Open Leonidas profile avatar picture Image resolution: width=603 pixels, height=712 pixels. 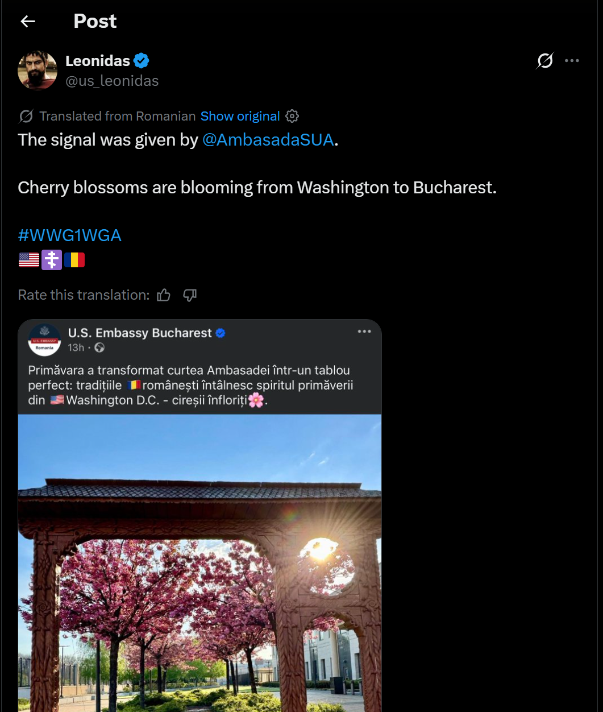(x=38, y=71)
